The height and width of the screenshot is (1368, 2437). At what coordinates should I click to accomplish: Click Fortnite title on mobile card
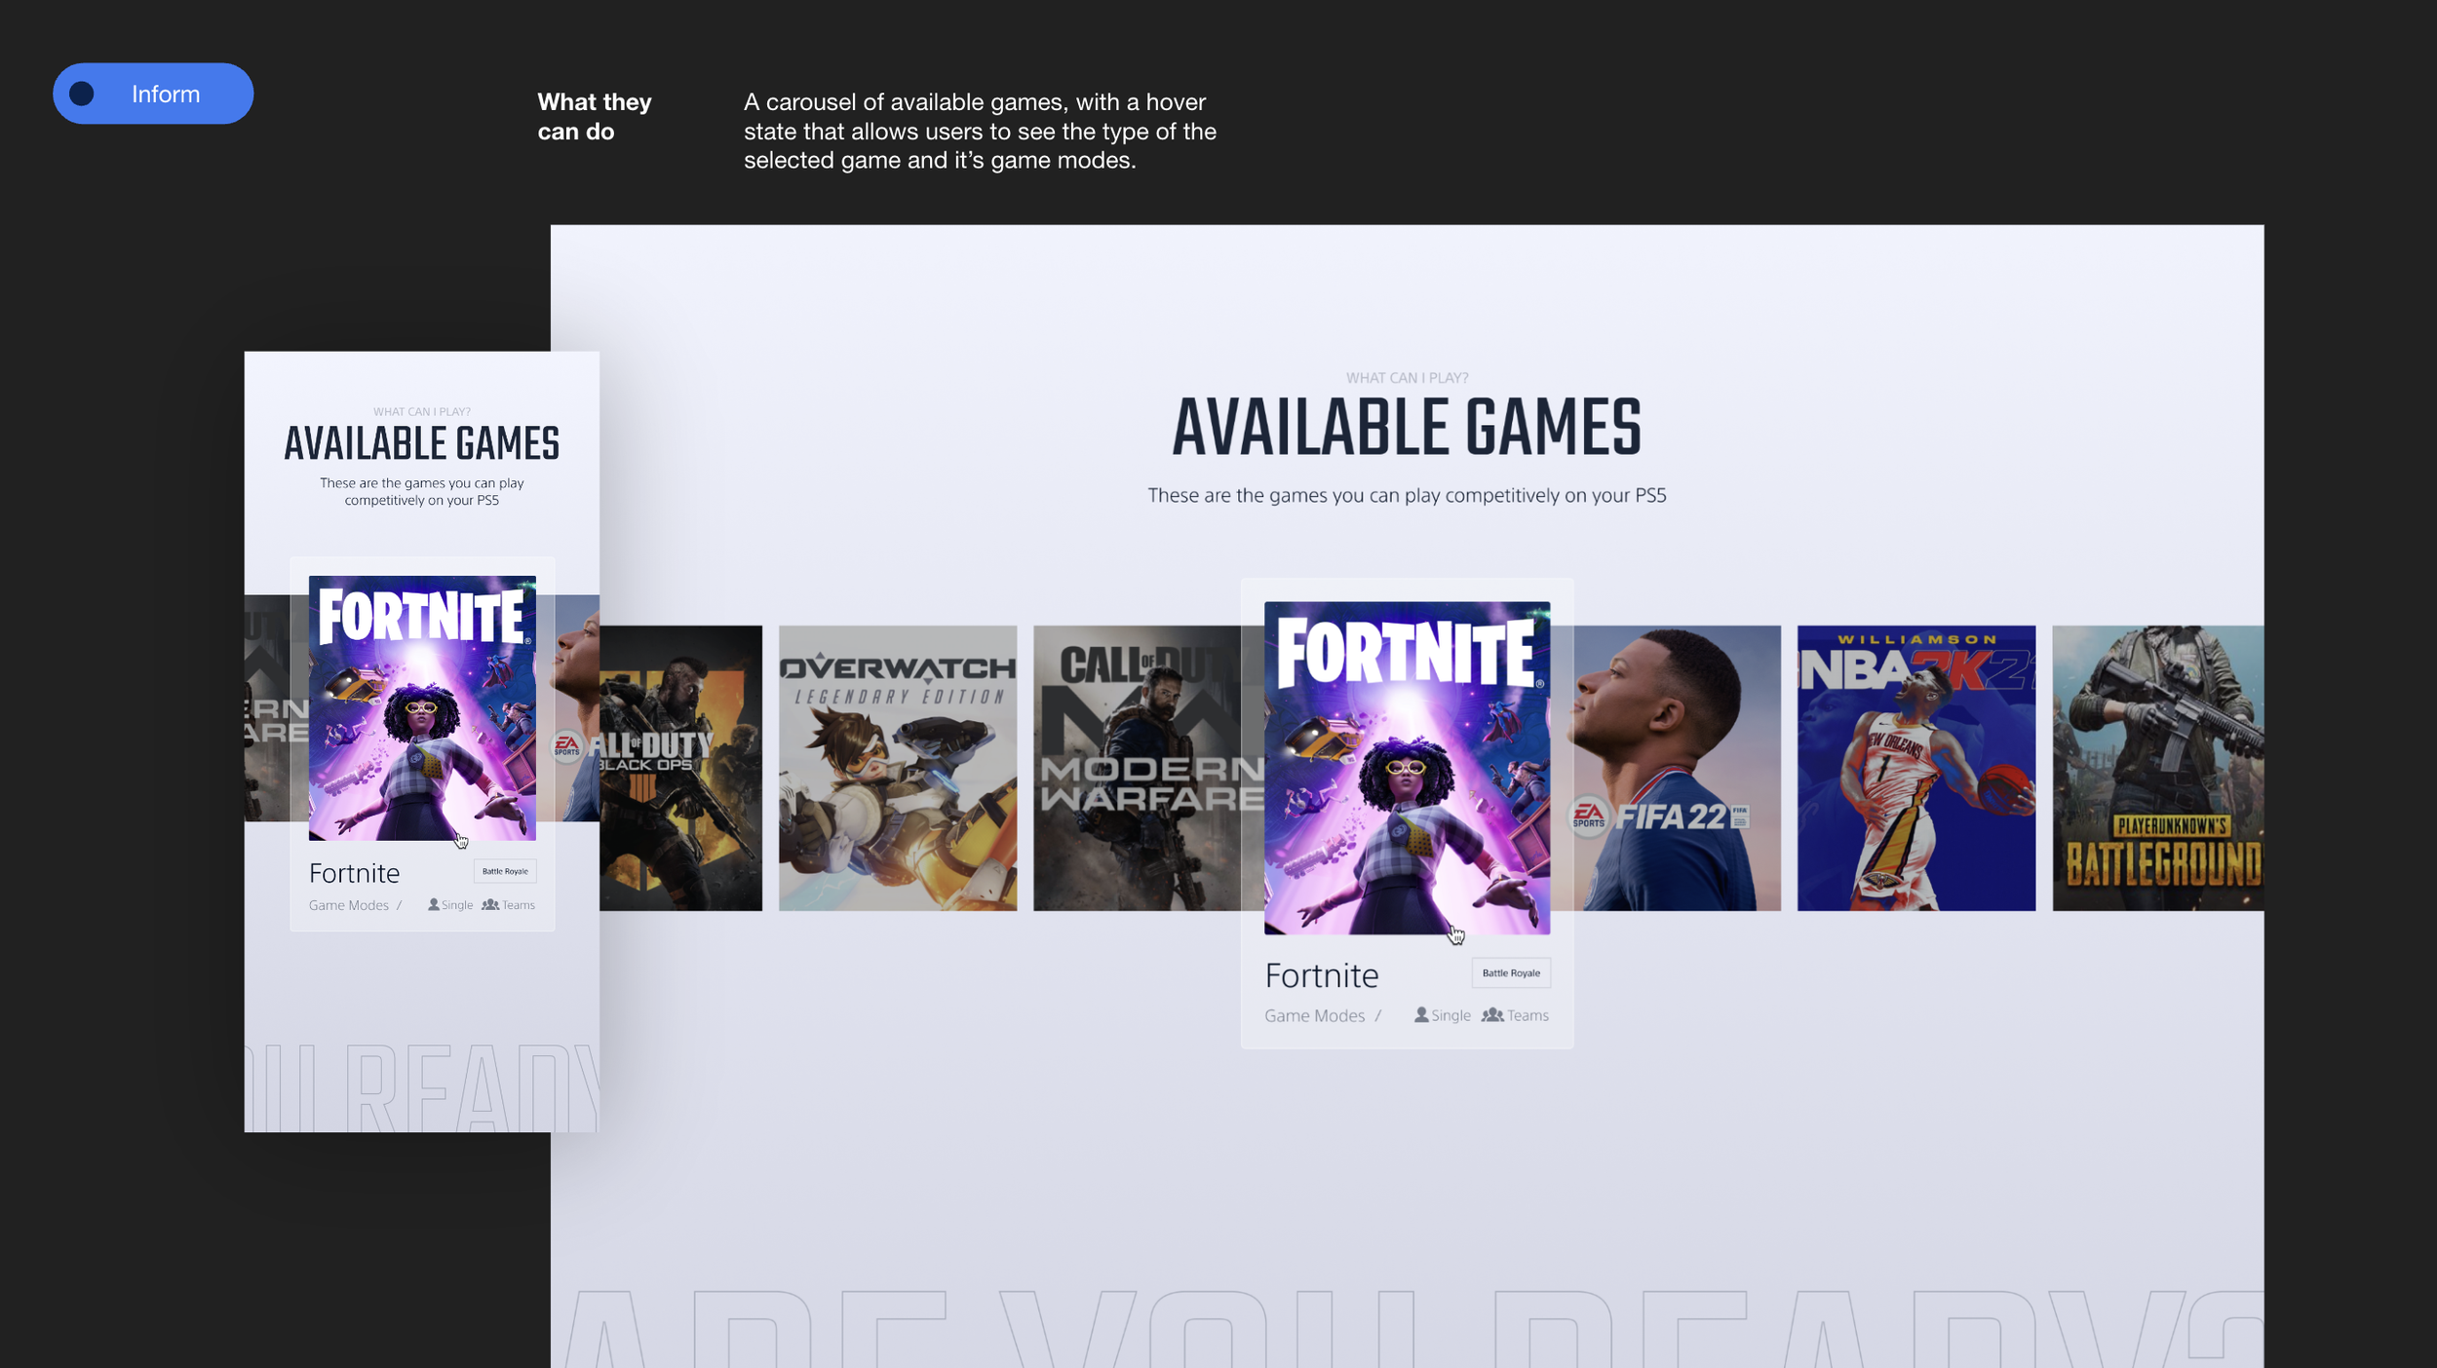(x=354, y=873)
